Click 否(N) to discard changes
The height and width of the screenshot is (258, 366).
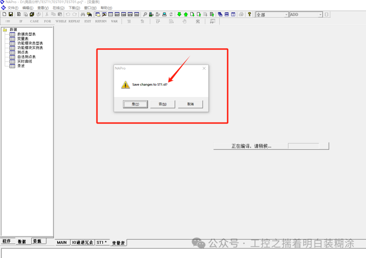[x=163, y=104]
